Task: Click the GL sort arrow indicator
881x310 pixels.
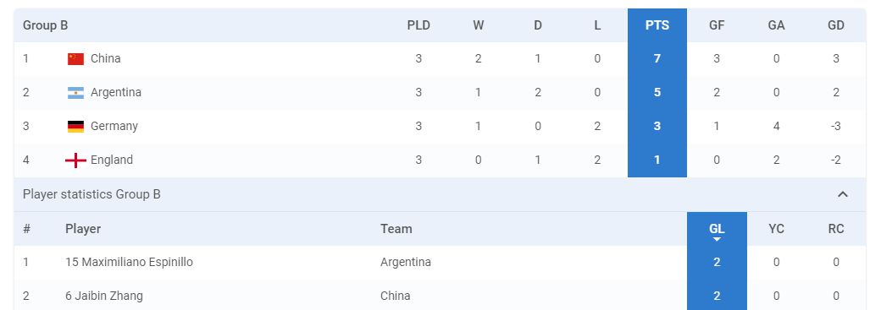Action: [717, 239]
